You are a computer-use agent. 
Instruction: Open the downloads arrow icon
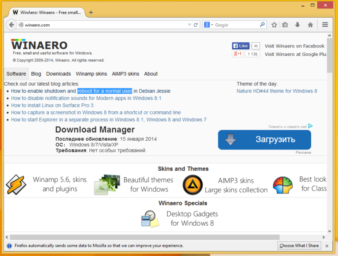pyautogui.click(x=298, y=25)
